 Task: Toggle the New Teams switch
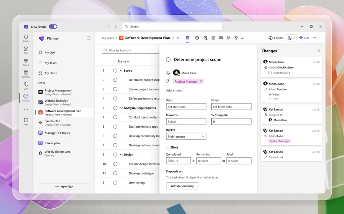point(53,26)
